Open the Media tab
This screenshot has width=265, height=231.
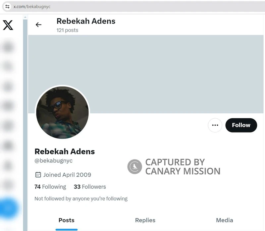pos(224,220)
